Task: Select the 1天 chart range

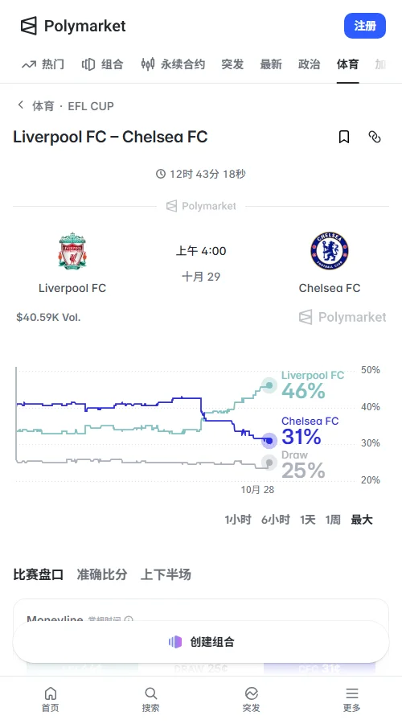Action: point(308,520)
